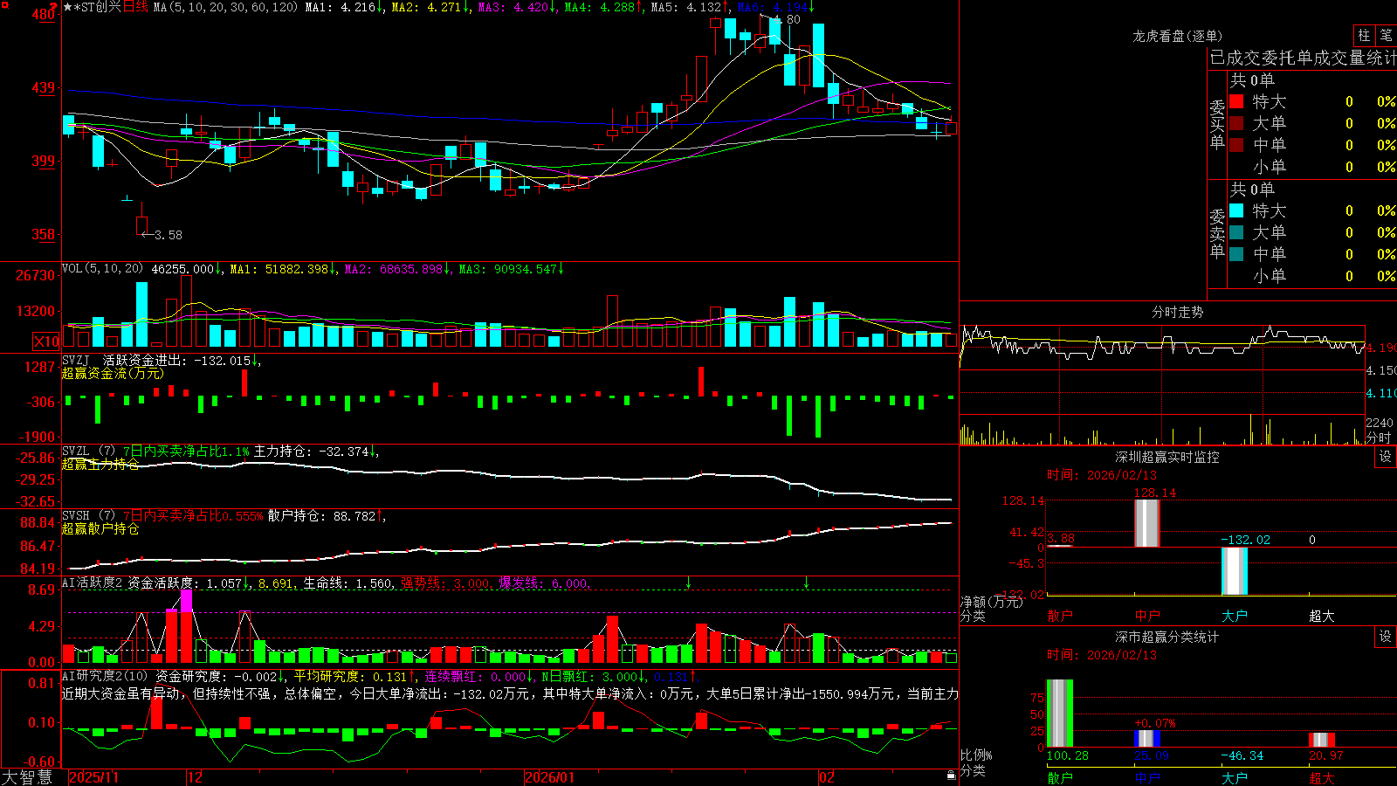Click the 分时走势 panel title
Viewport: 1397px width, 786px height.
[1177, 312]
